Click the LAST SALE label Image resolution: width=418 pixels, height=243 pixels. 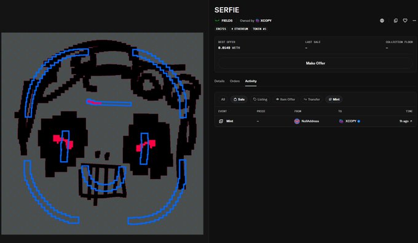coord(313,42)
